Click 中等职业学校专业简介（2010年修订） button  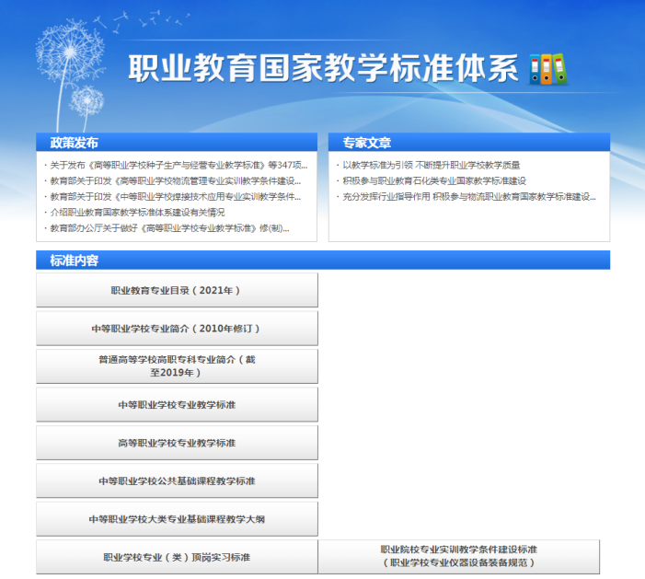coord(177,329)
